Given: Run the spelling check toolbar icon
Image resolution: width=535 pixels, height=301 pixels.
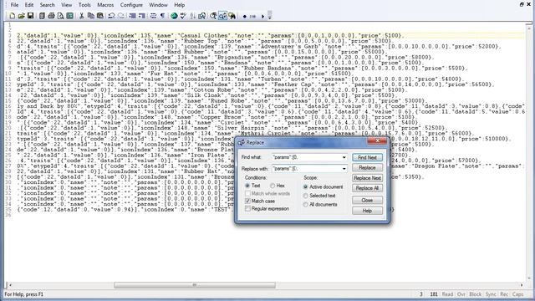Looking at the screenshot, I should pyautogui.click(x=183, y=16).
